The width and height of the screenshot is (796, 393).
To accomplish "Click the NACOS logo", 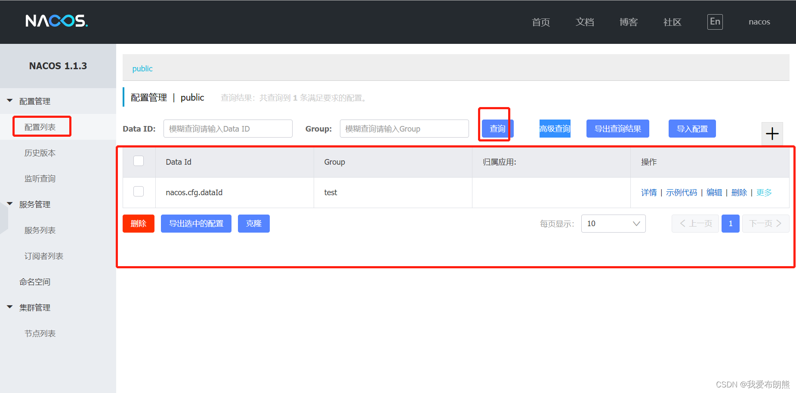I will pos(56,21).
